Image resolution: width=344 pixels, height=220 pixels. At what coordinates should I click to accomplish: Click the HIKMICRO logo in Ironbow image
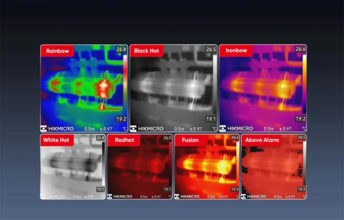pos(238,129)
